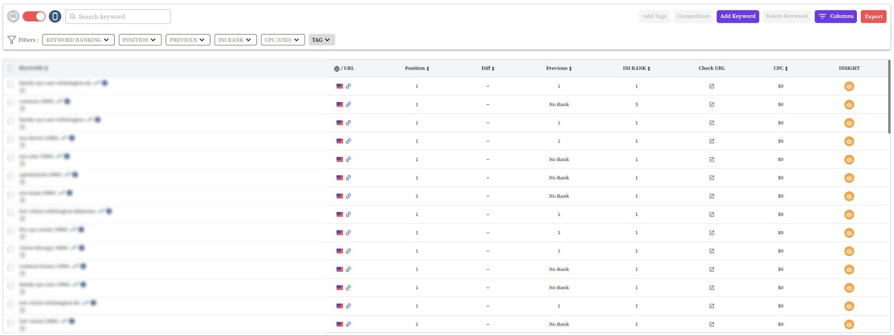Screen dimensions: 894x335
Task: Open insight icon in first table row
Action: [849, 87]
